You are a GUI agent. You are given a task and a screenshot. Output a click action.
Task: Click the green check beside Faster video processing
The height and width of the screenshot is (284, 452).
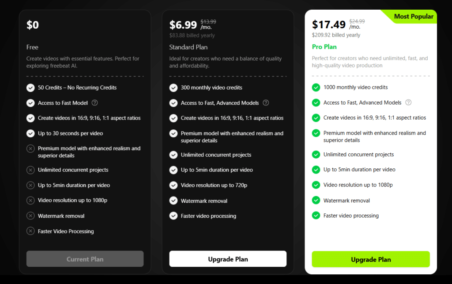316,216
